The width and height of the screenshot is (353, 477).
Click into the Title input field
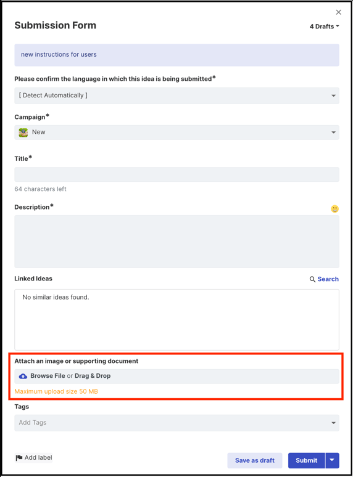coord(176,174)
